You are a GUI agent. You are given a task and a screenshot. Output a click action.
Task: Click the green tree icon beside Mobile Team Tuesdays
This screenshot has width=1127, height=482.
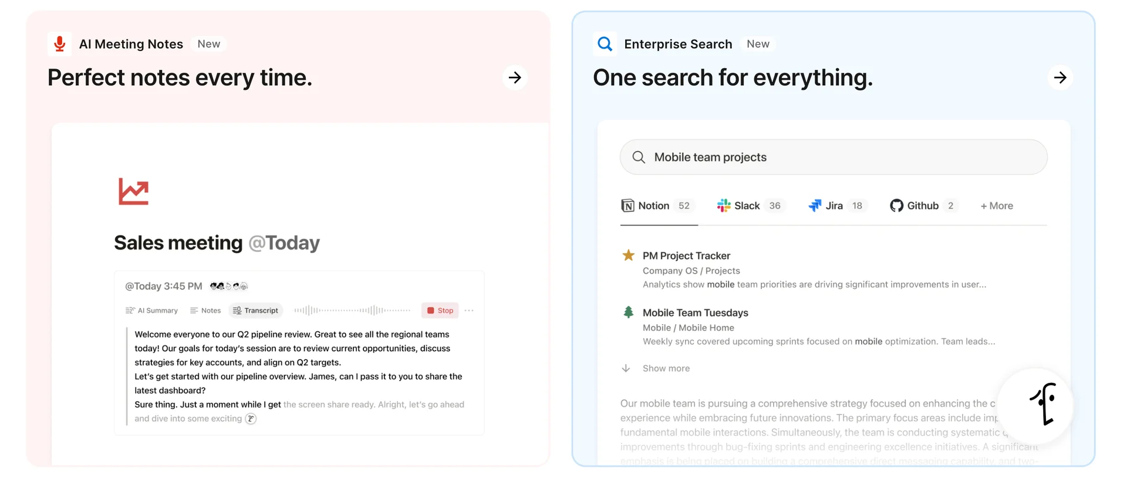point(628,312)
